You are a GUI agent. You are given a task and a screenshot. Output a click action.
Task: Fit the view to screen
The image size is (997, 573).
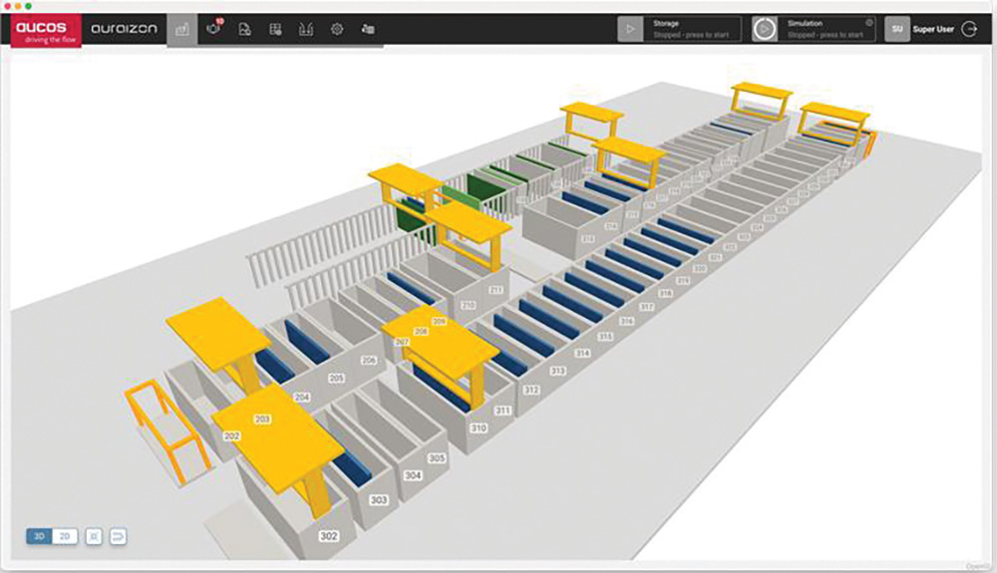94,536
